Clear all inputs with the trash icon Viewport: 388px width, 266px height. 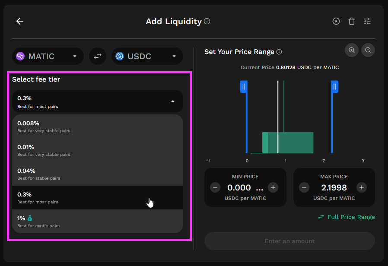tap(352, 21)
